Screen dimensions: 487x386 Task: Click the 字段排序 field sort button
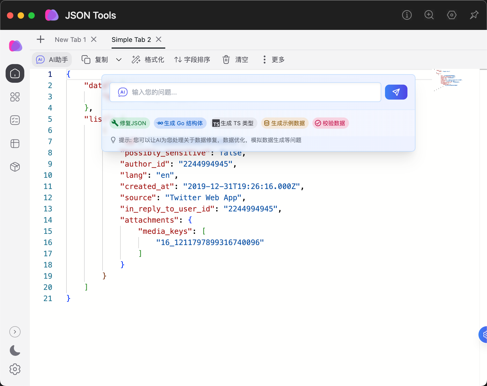(192, 60)
